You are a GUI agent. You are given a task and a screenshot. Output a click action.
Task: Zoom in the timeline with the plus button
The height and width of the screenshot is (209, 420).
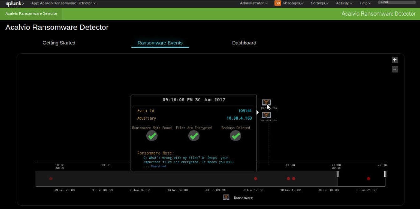point(395,60)
